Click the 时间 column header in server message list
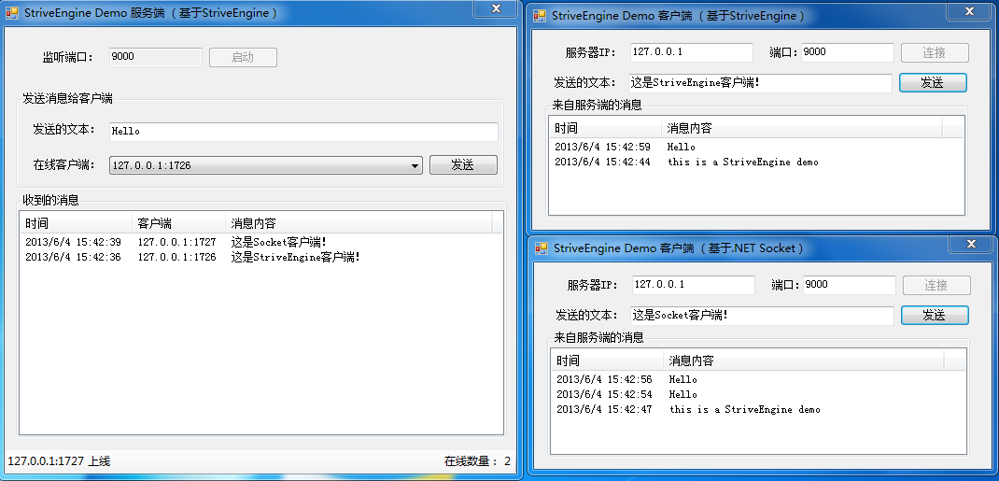The height and width of the screenshot is (481, 999). (76, 223)
